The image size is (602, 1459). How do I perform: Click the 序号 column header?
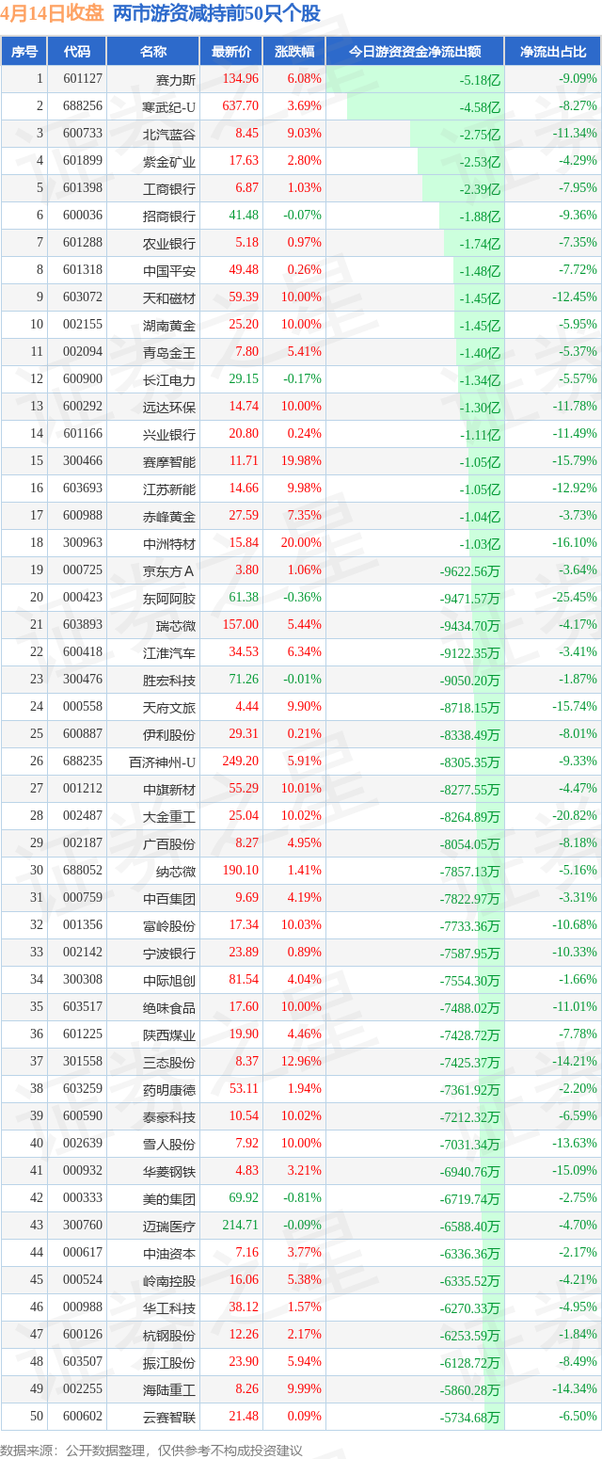[24, 52]
